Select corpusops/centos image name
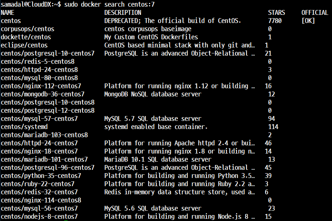This screenshot has height=221, width=332. tap(27, 29)
